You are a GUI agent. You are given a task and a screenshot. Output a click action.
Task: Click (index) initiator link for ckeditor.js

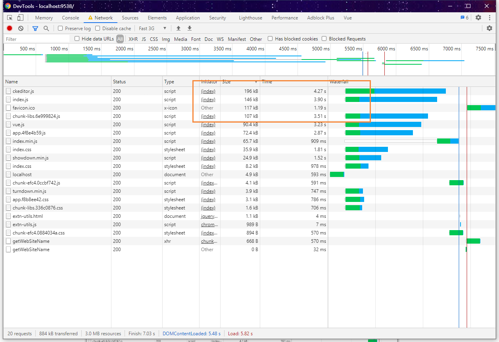(x=208, y=91)
